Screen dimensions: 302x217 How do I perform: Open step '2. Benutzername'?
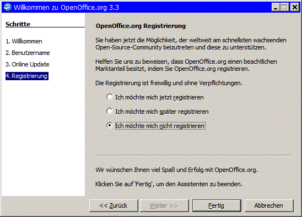pyautogui.click(x=28, y=53)
